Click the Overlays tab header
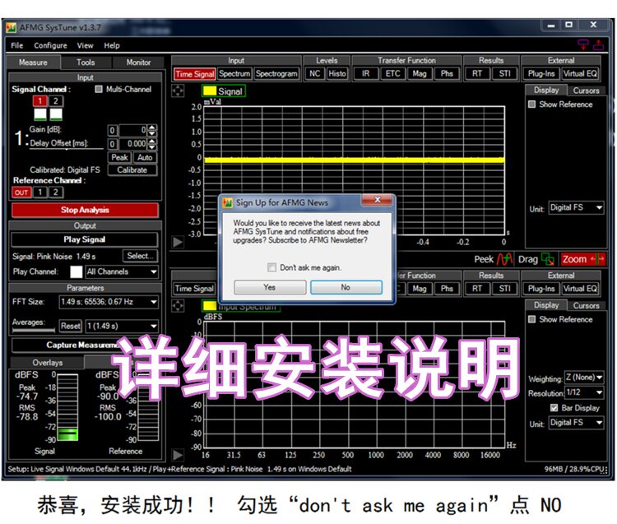 47,362
